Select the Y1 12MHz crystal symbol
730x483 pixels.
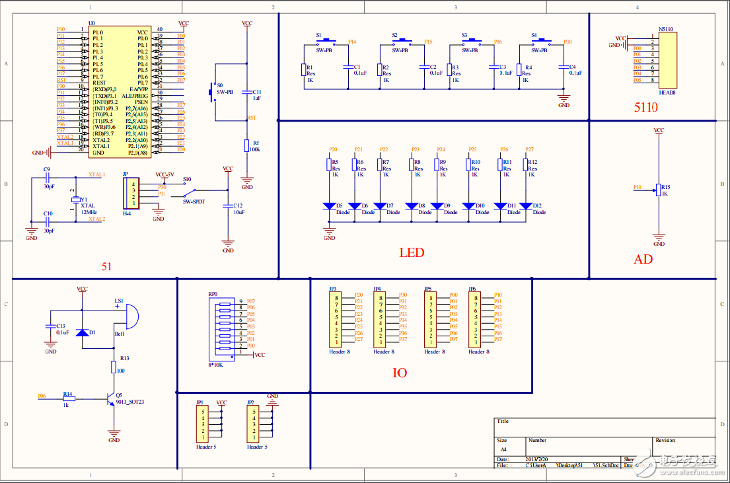tap(75, 200)
